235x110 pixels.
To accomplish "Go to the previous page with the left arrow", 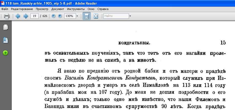I will (18, 16).
